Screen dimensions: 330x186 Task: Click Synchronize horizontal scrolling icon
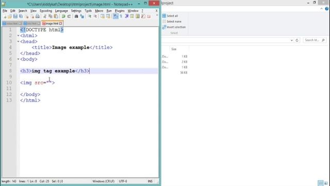108,17
